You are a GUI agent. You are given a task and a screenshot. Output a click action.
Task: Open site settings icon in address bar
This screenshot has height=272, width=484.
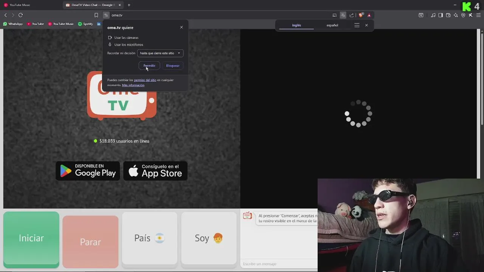coord(106,15)
